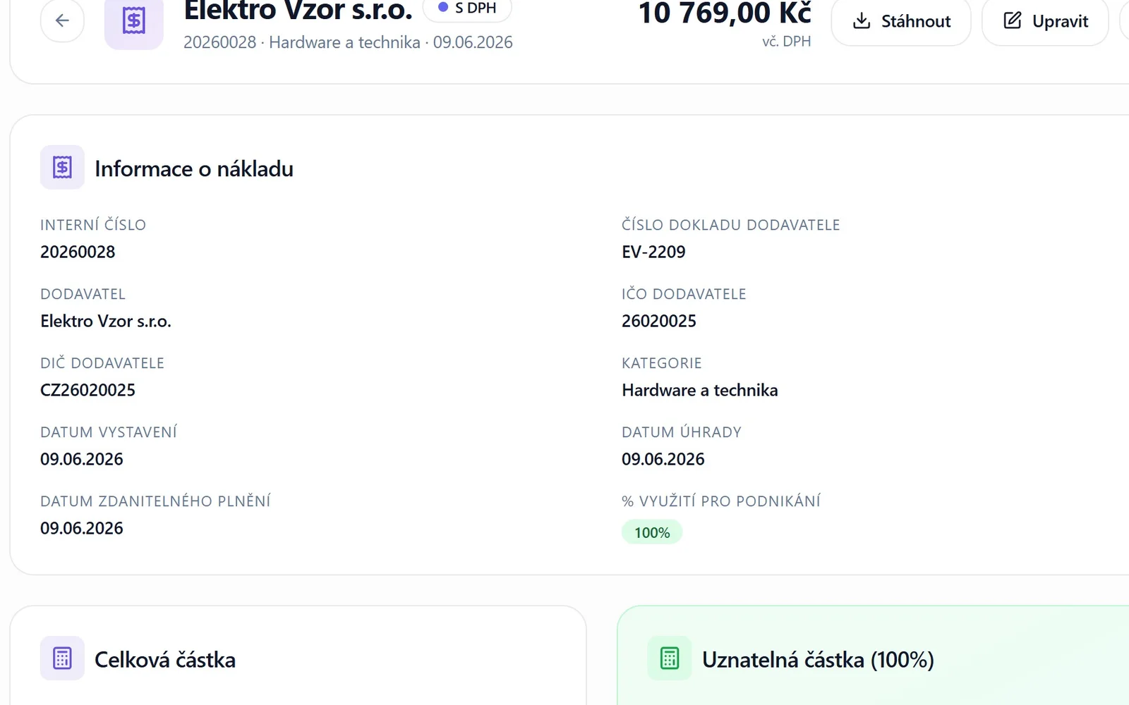Click the subtitle line under the Elektro Vzor title
Viewport: 1129px width, 705px height.
[348, 42]
